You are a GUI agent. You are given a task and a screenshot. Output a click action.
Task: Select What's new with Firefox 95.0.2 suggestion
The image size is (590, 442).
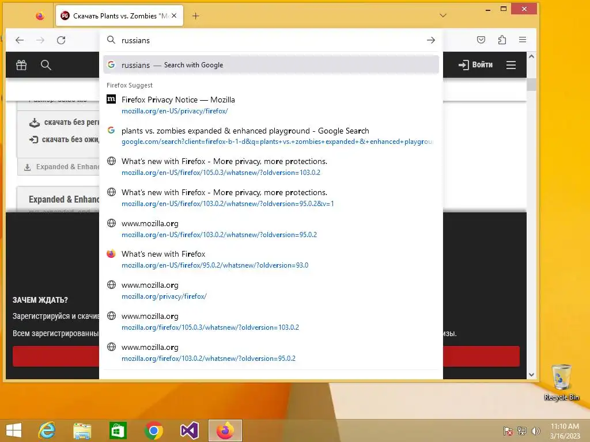(x=271, y=260)
